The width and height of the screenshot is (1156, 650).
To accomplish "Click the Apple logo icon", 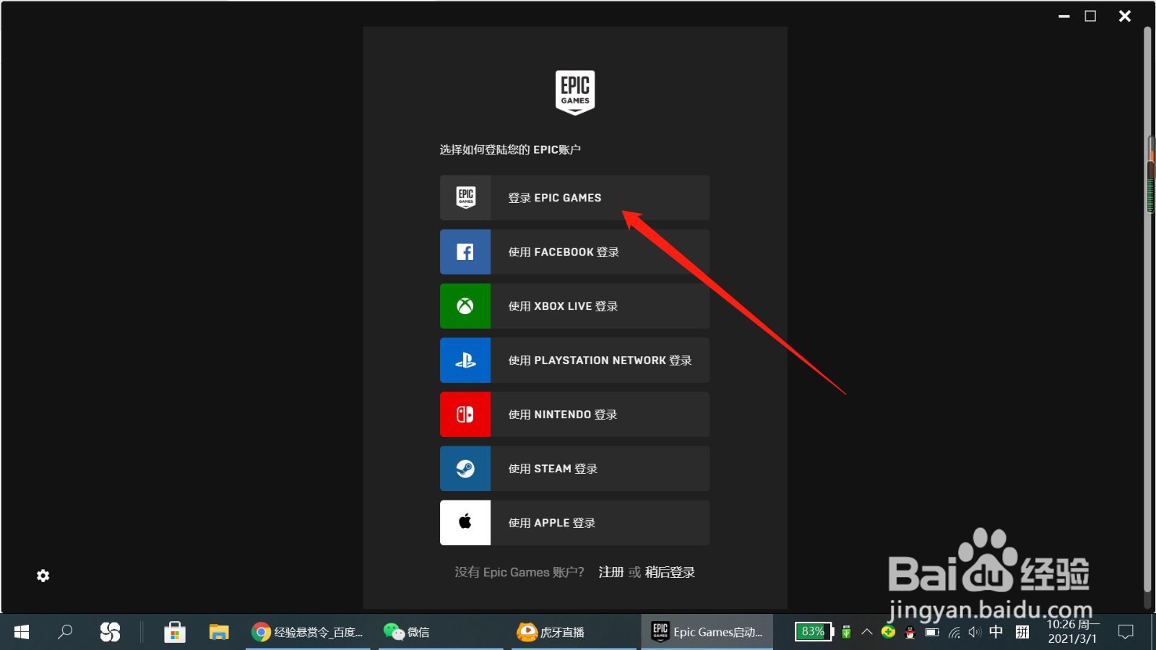I will (465, 521).
